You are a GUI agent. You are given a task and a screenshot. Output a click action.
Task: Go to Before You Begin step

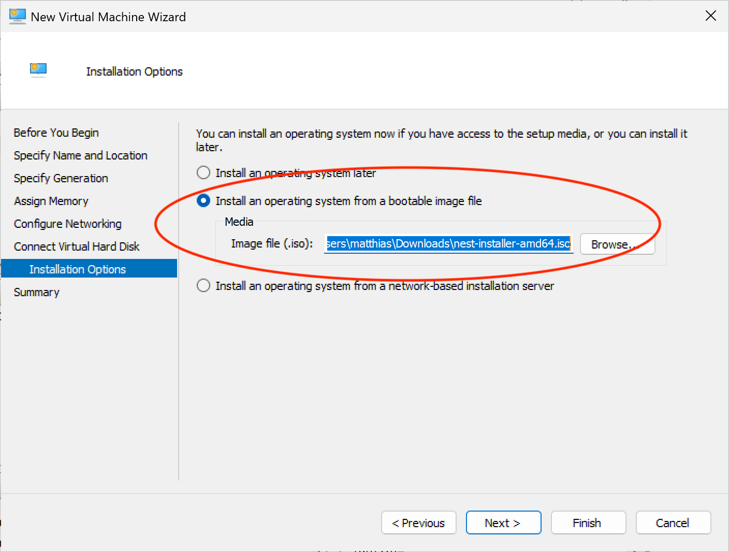click(x=56, y=133)
